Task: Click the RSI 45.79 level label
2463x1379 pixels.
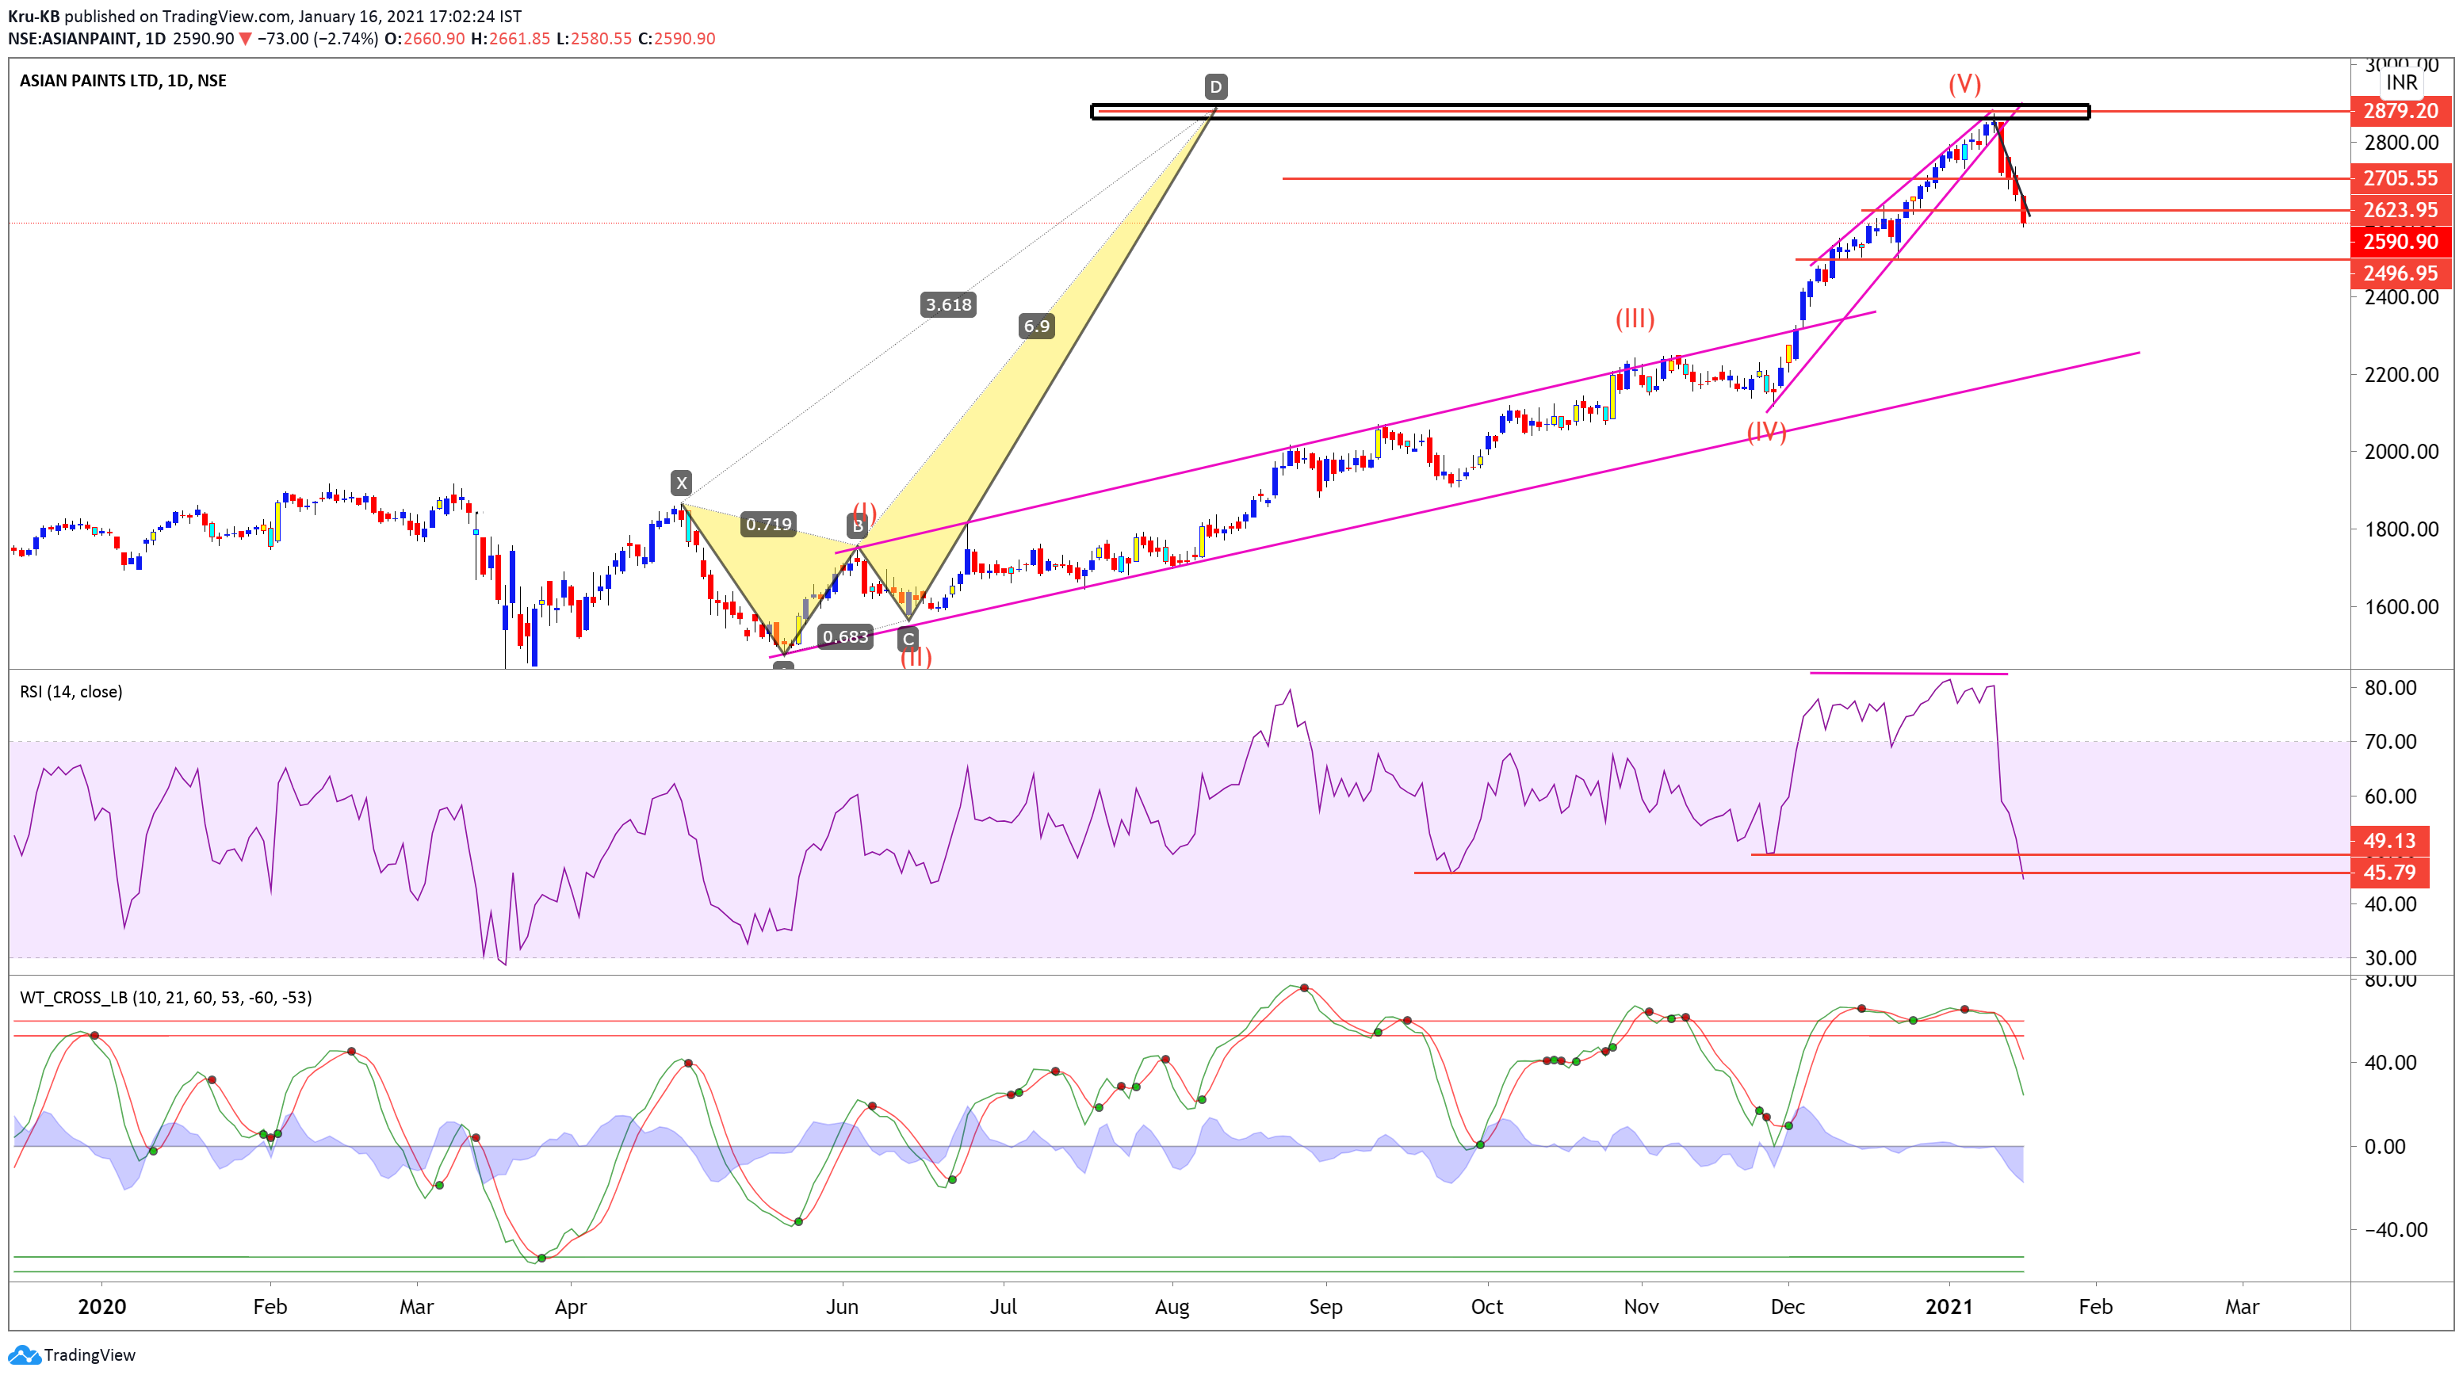Action: pos(2388,873)
